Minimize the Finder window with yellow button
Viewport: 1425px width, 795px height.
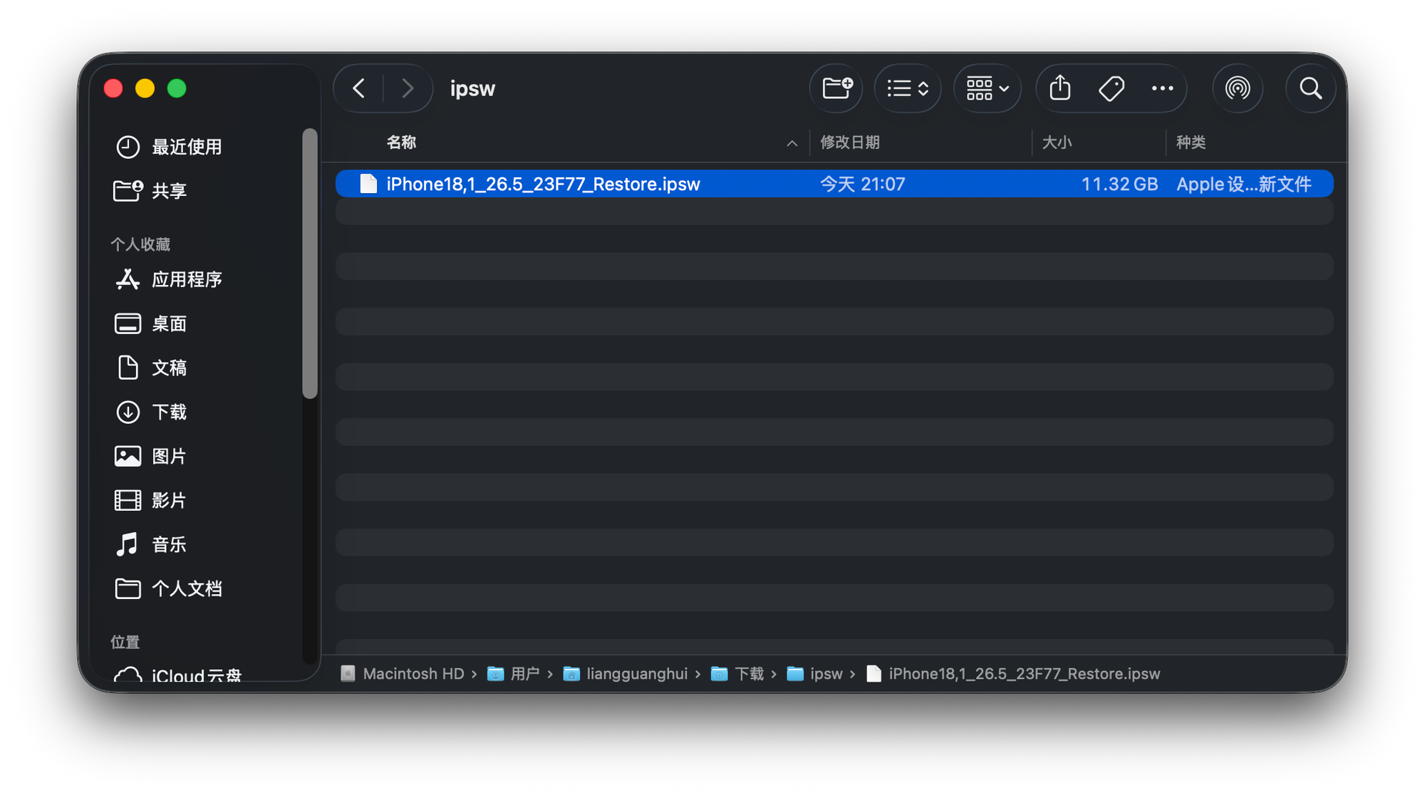tap(145, 88)
